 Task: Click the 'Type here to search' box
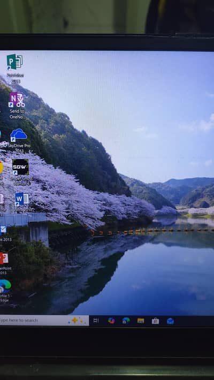(x=44, y=321)
